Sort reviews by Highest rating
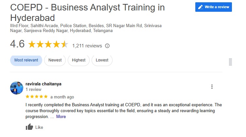The width and height of the screenshot is (246, 137). pyautogui.click(x=79, y=60)
